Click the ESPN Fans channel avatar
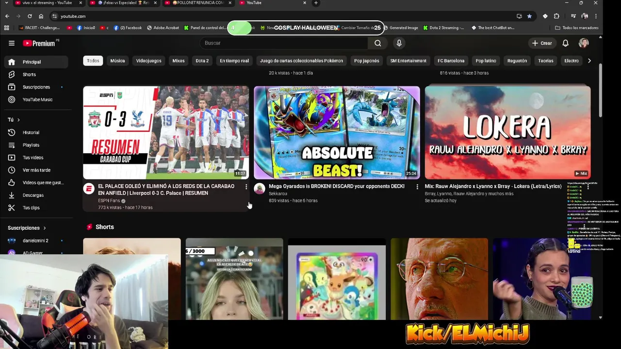 tap(89, 189)
